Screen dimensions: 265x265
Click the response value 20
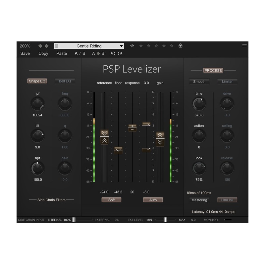[132, 192]
